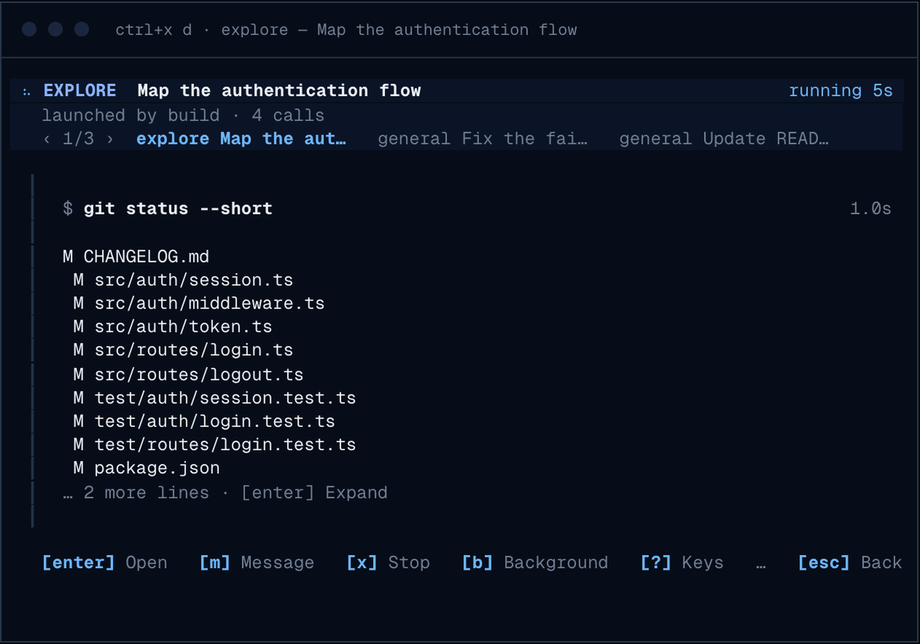Go to next subagent with right chevron
This screenshot has width=920, height=644.
pyautogui.click(x=110, y=139)
